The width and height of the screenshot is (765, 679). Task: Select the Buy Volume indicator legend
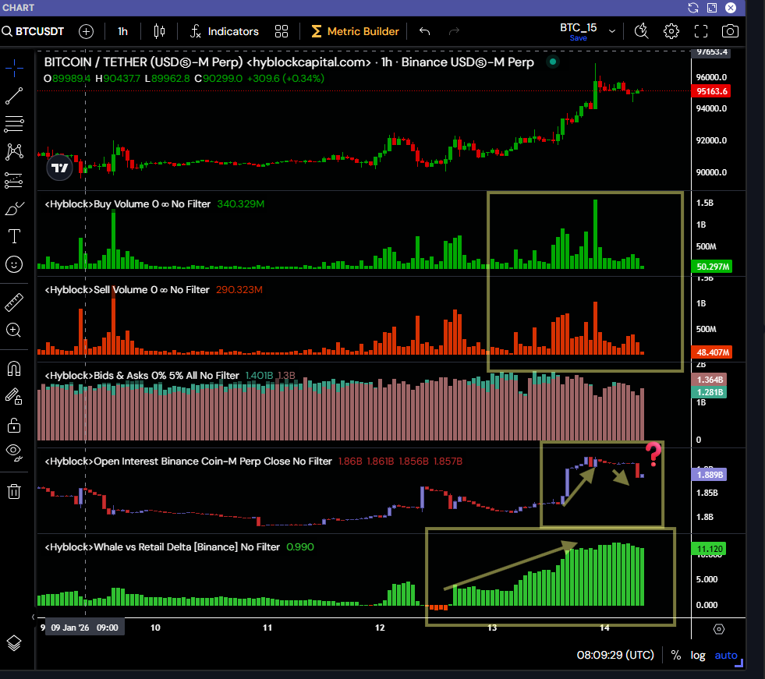pyautogui.click(x=128, y=204)
